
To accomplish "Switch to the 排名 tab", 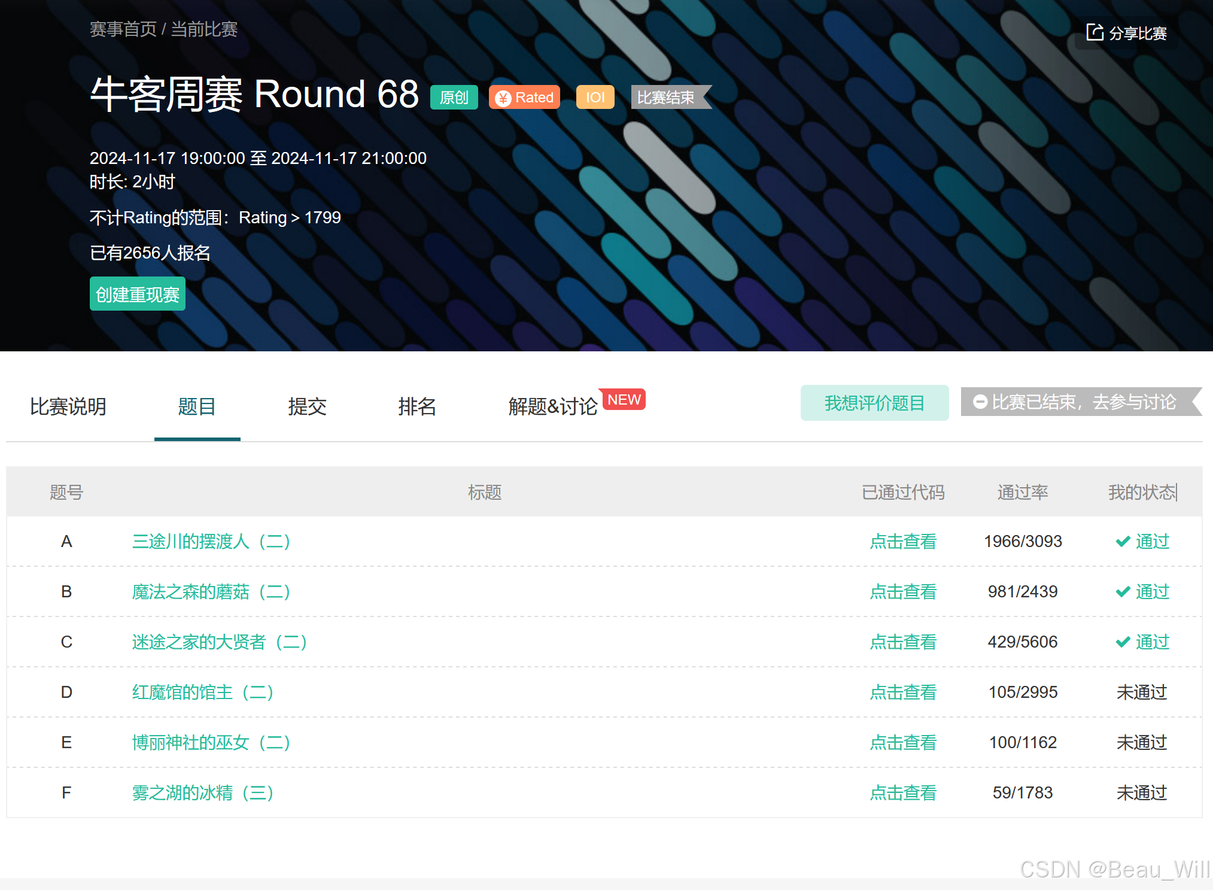I will (417, 407).
